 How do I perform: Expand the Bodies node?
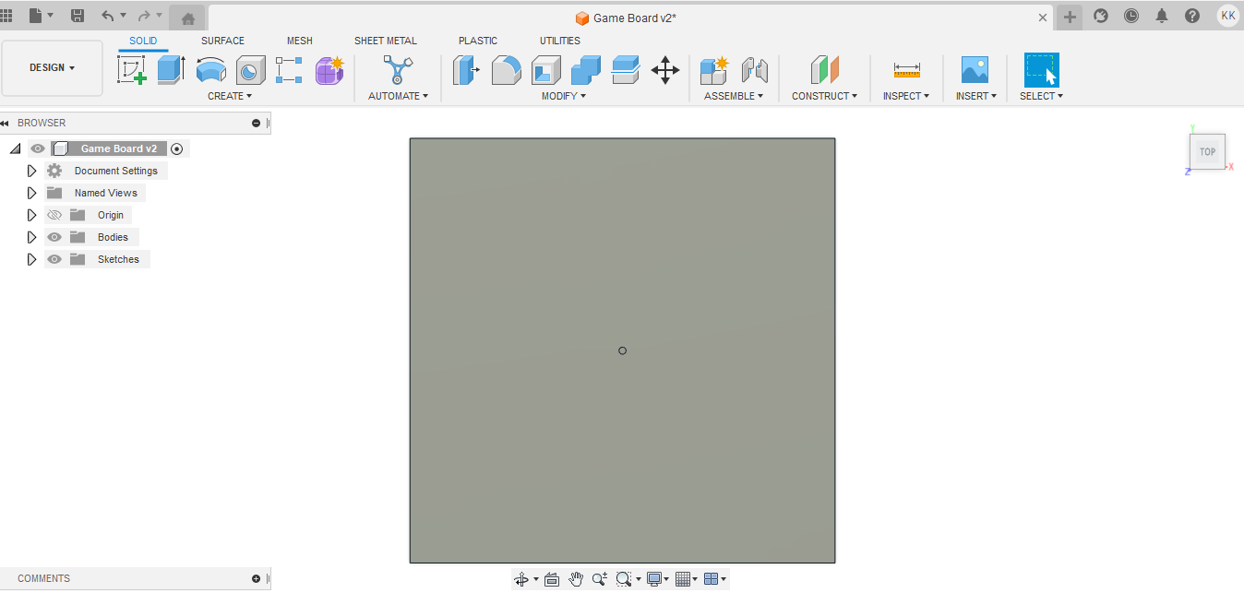pyautogui.click(x=31, y=237)
